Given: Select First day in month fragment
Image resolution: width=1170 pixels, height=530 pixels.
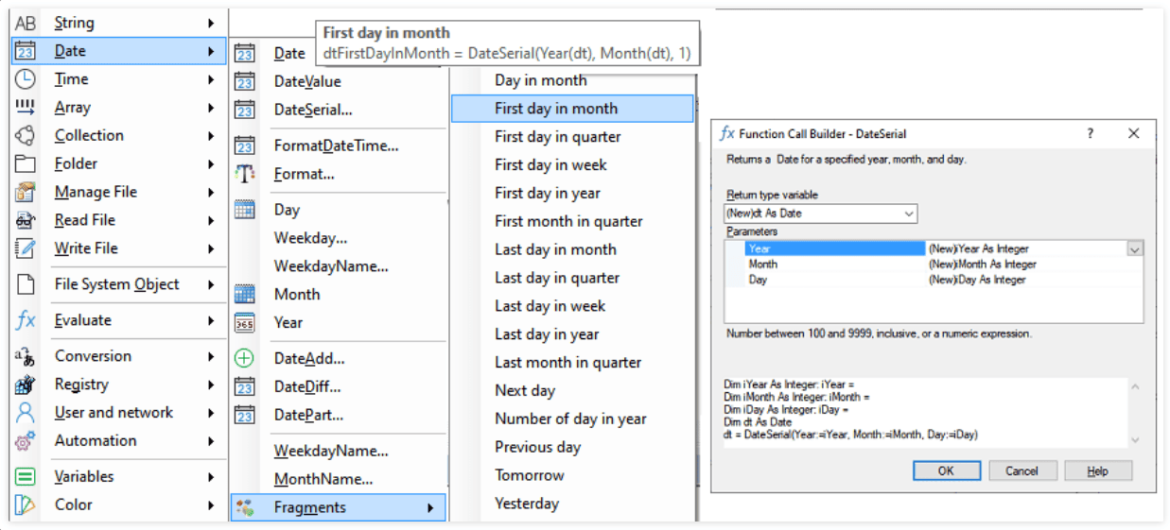Looking at the screenshot, I should [x=572, y=109].
